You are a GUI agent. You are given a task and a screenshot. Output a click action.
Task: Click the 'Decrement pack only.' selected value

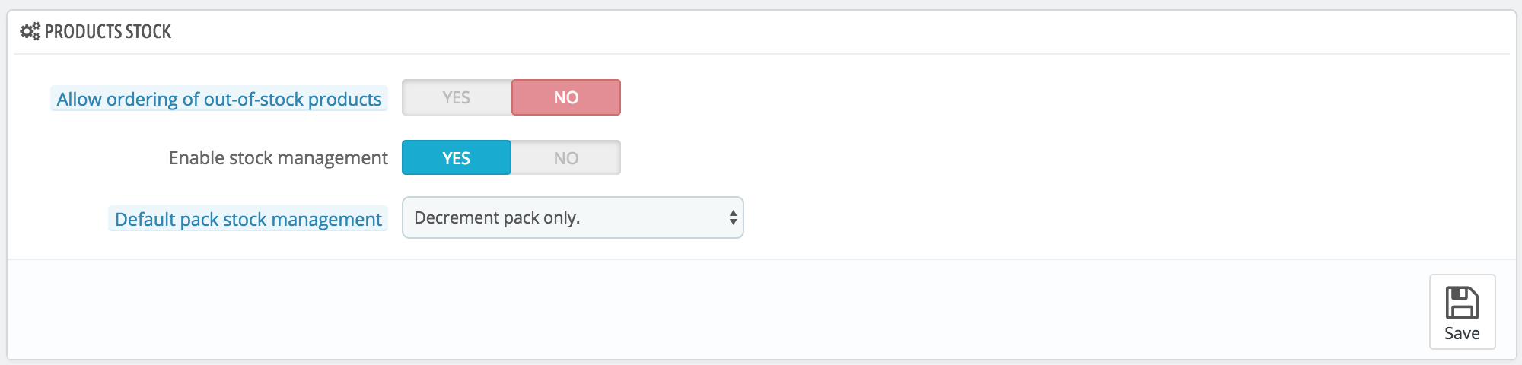[497, 217]
